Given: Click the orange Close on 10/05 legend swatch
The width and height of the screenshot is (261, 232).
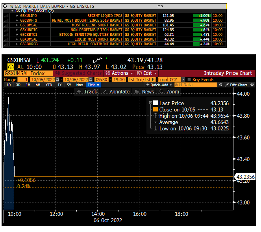Looking at the screenshot, I should pyautogui.click(x=155, y=109).
